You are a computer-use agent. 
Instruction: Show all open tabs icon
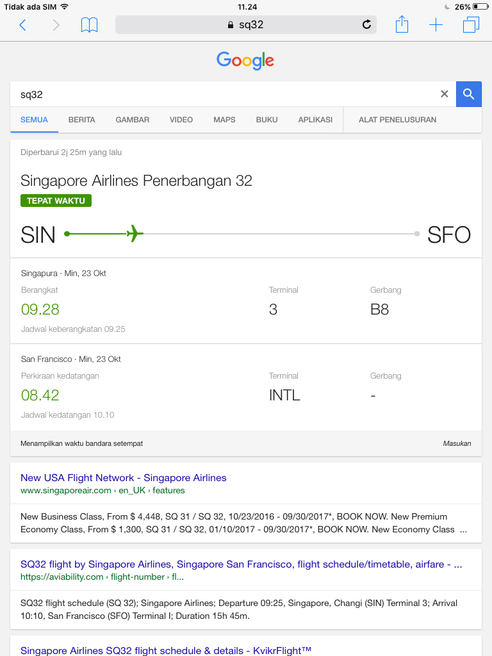[471, 25]
